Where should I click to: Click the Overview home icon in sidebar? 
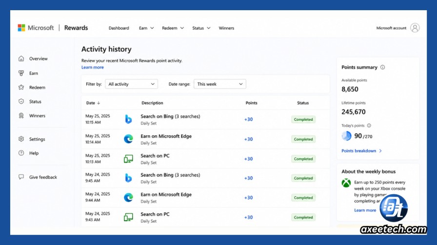tap(21, 58)
